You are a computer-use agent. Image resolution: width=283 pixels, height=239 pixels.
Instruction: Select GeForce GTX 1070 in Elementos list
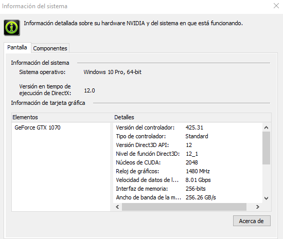tap(38, 127)
